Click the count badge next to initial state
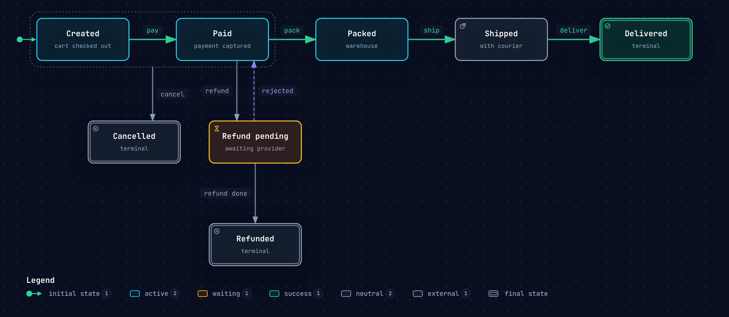 tap(106, 294)
